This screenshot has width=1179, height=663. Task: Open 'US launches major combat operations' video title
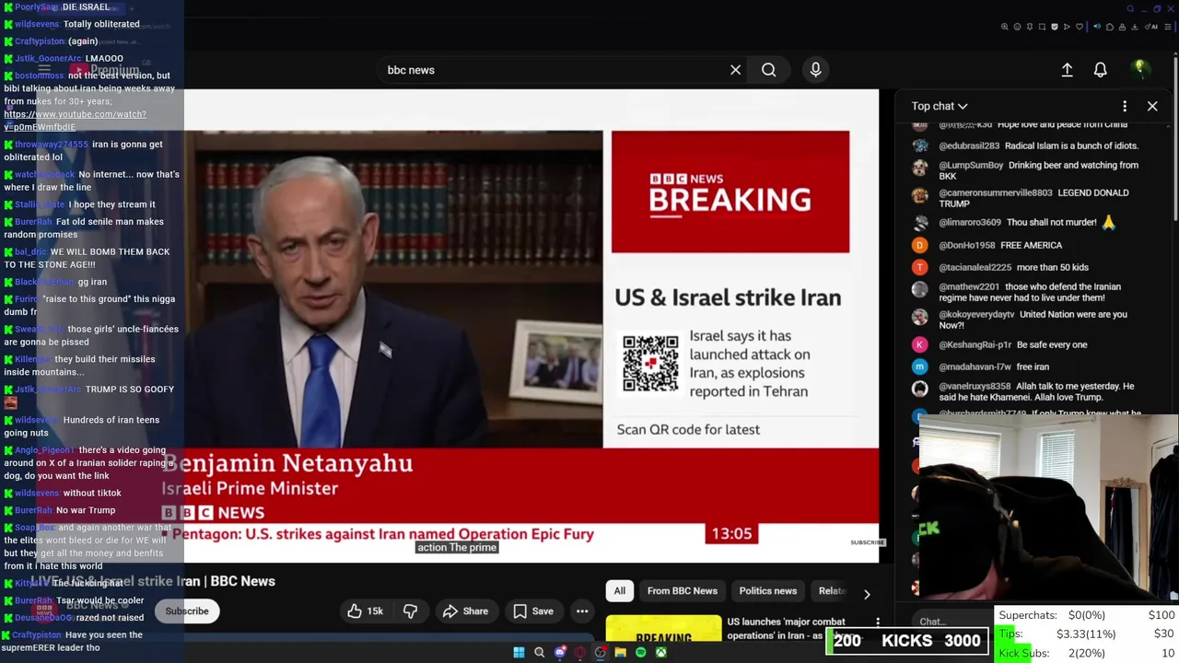point(786,629)
